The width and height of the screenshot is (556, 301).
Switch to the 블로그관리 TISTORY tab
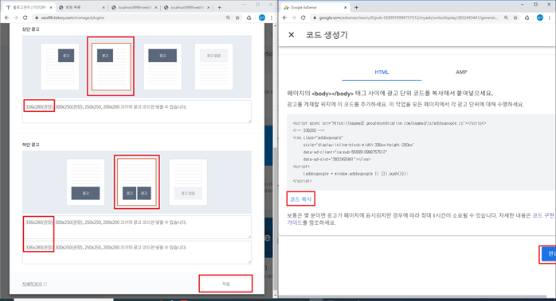pyautogui.click(x=29, y=7)
